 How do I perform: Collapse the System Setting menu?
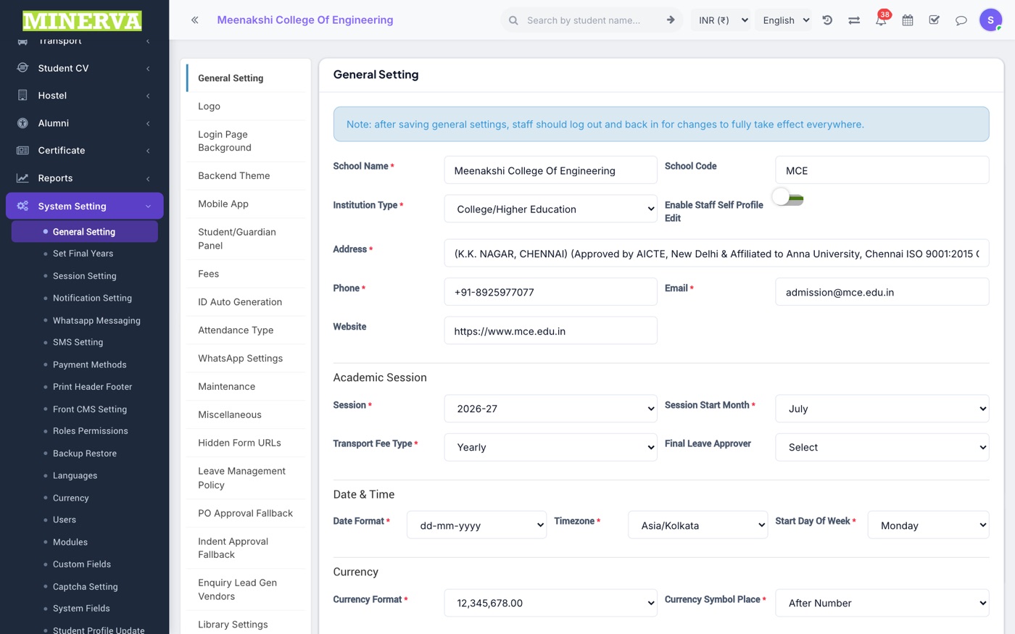(148, 207)
